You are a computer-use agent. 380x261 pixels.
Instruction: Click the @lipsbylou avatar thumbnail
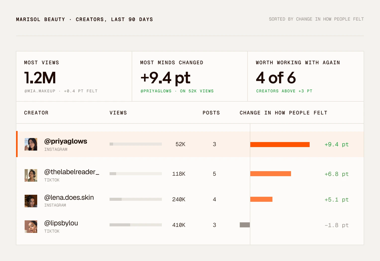(x=31, y=227)
